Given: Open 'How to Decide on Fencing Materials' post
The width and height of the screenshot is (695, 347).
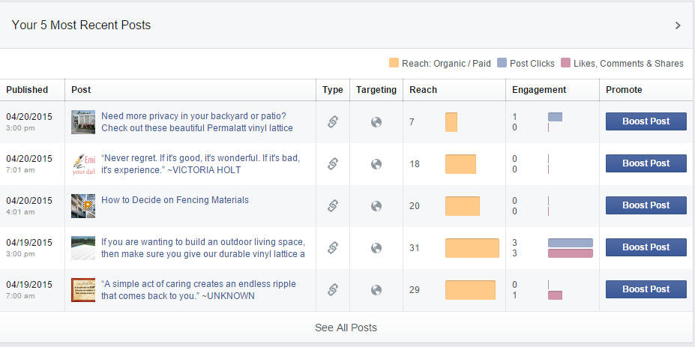Looking at the screenshot, I should [175, 200].
